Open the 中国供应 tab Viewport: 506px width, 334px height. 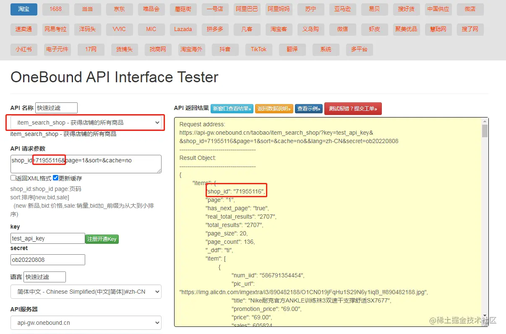pos(438,9)
